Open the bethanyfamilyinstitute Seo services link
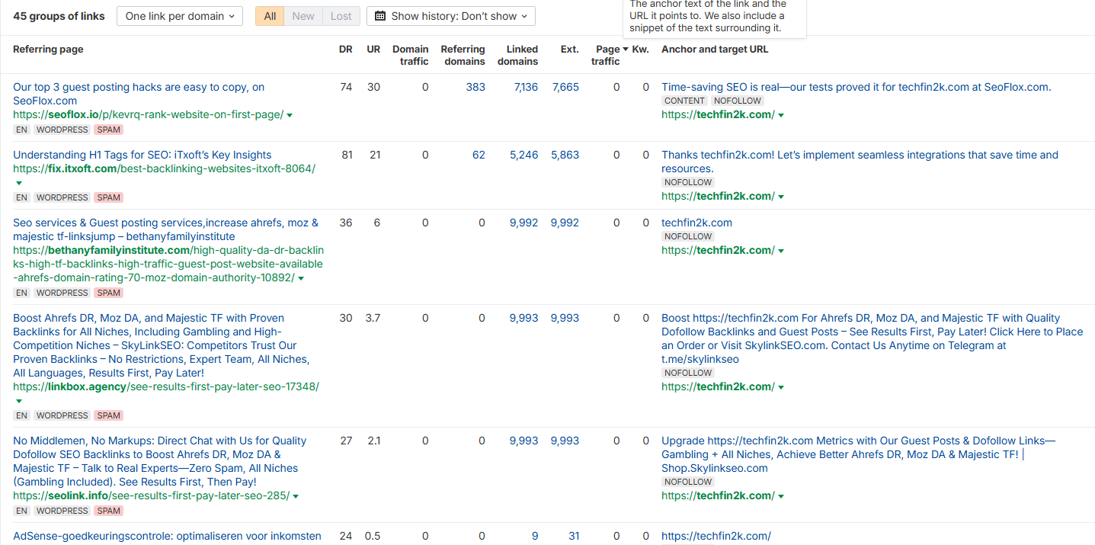Viewport: 1095px width, 545px height. coord(165,229)
